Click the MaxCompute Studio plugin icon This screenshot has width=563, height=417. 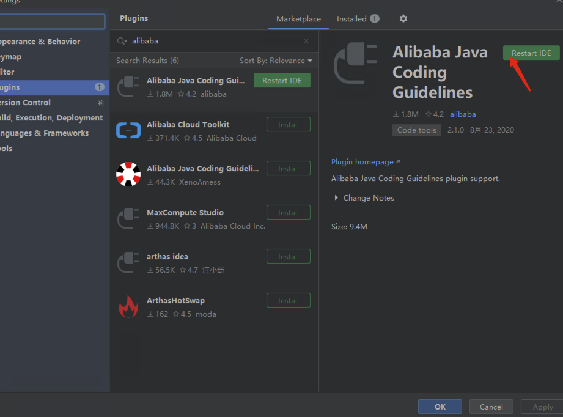128,218
